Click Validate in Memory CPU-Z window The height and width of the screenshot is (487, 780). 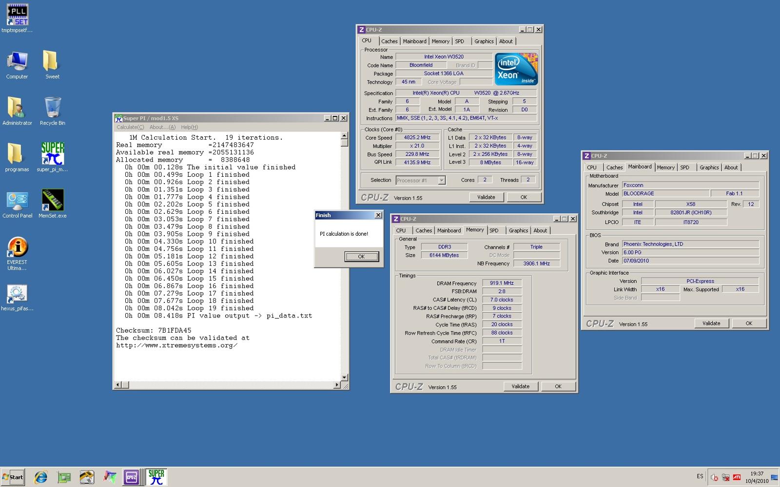521,387
